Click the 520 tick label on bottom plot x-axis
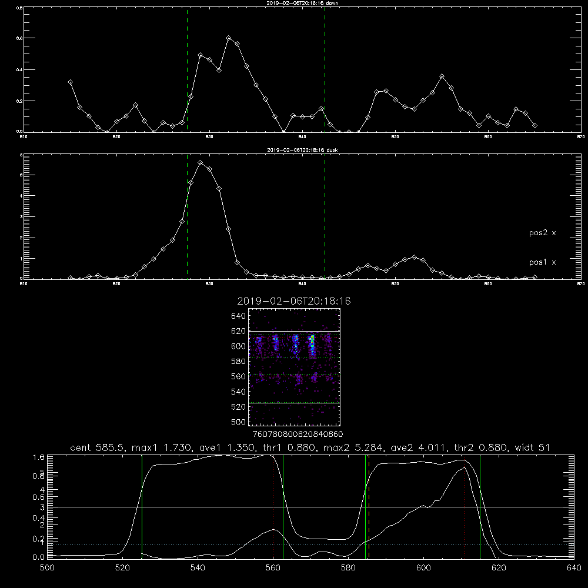Screen dimensions: 588x588 tap(123, 568)
